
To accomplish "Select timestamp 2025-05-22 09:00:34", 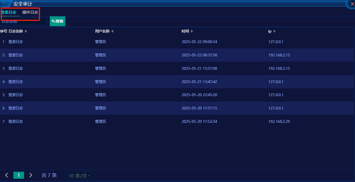I will pos(200,42).
